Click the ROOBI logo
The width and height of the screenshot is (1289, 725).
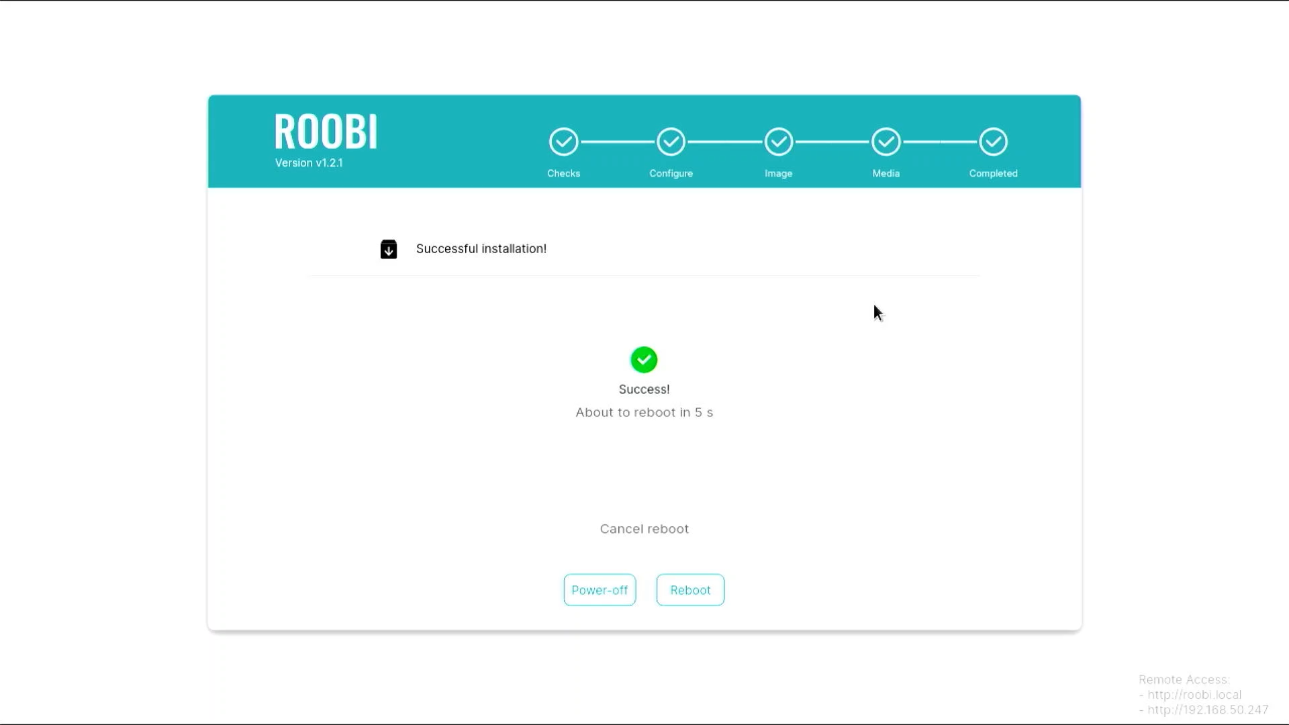326,132
